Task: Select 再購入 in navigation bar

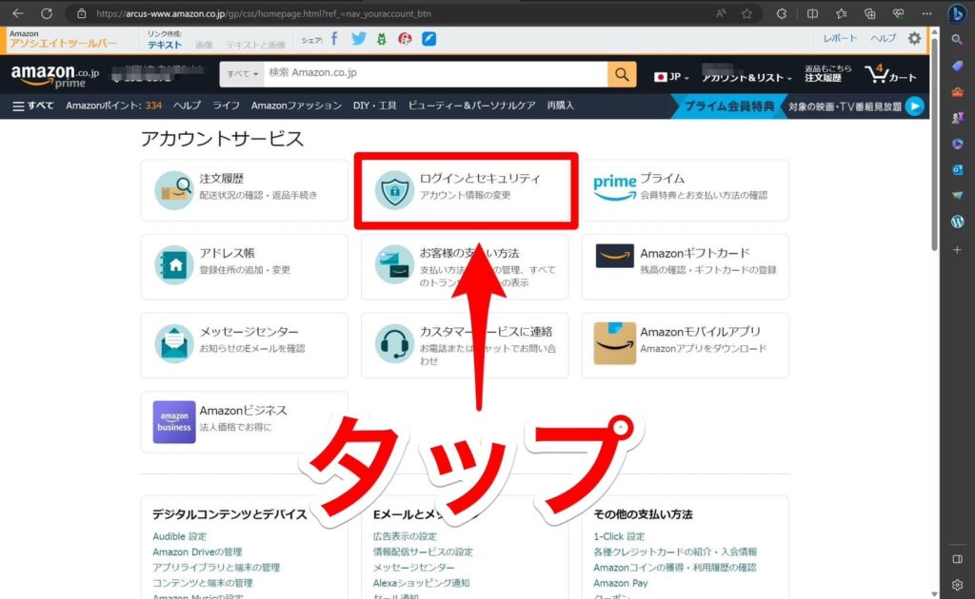Action: click(560, 106)
